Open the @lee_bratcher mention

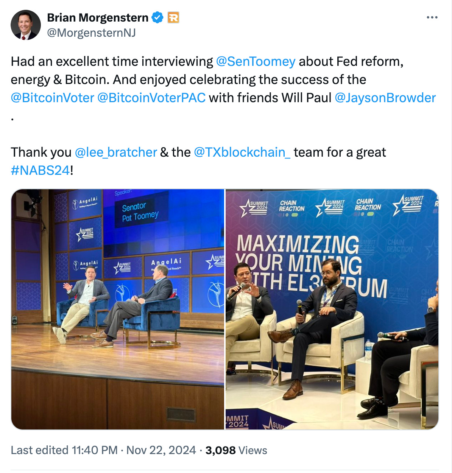tap(116, 152)
